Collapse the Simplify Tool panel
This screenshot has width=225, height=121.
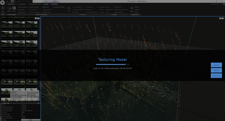coord(1,103)
